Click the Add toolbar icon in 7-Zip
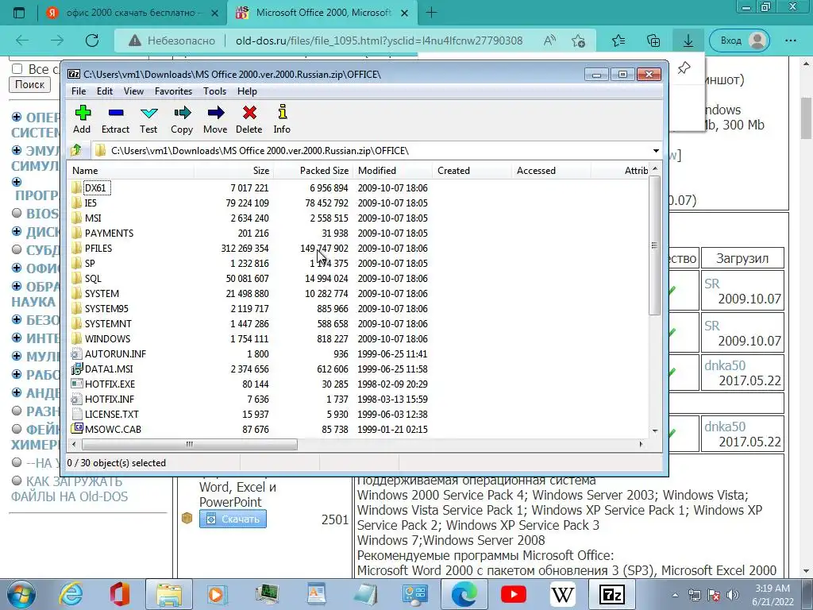This screenshot has height=610, width=813. click(x=82, y=120)
